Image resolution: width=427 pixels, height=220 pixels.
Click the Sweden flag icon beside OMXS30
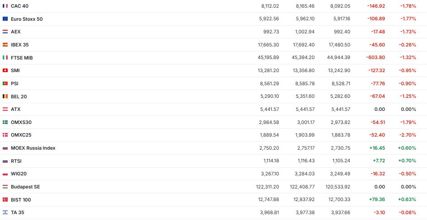[x=5, y=122]
